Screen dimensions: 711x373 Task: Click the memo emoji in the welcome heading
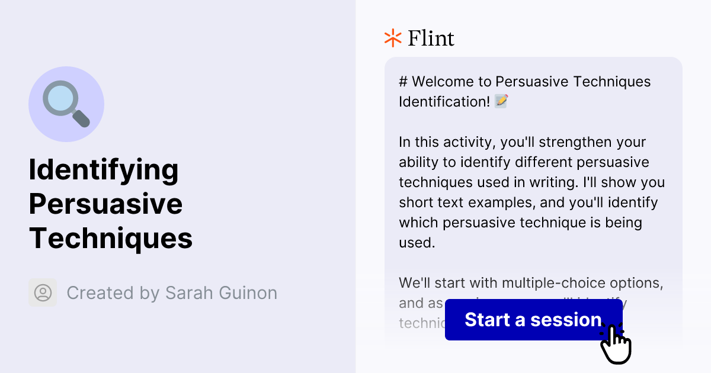502,101
